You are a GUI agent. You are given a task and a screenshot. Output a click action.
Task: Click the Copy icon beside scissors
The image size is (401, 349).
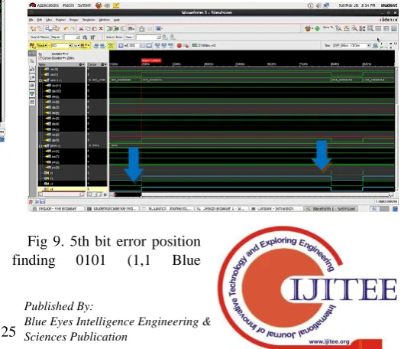[x=88, y=28]
